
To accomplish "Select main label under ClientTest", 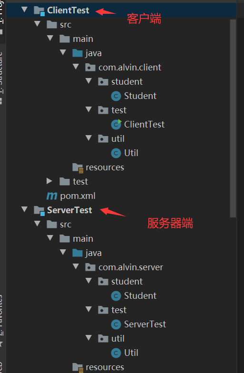I will coord(83,39).
